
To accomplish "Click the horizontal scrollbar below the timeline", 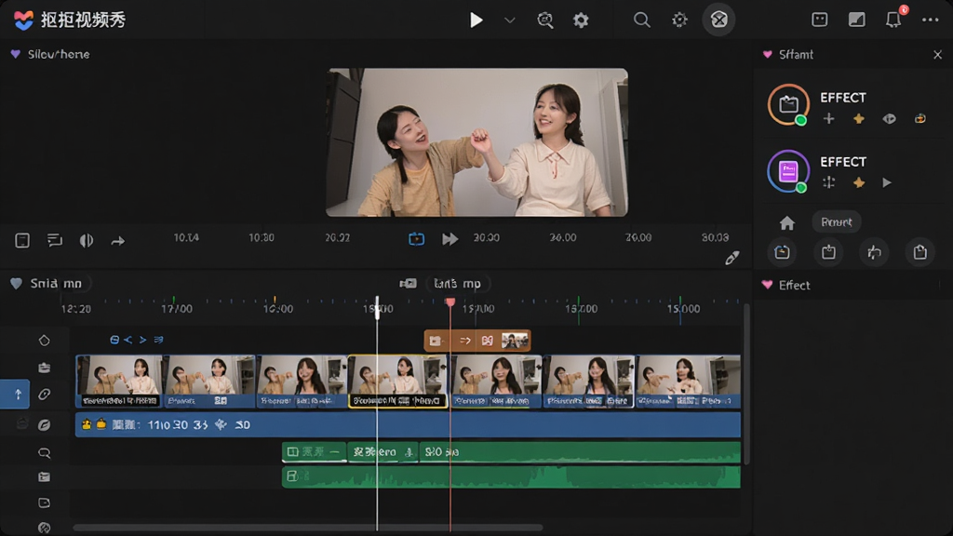I will pyautogui.click(x=307, y=528).
